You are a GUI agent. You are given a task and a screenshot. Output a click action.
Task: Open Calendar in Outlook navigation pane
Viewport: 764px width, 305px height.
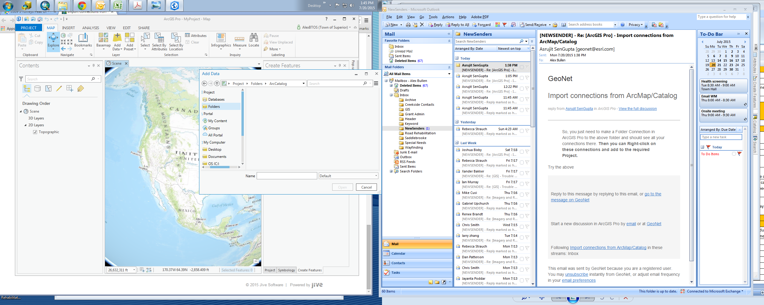point(417,253)
